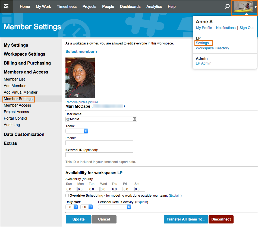
Task: Open Audit Log in the sidebar
Action: coord(12,125)
